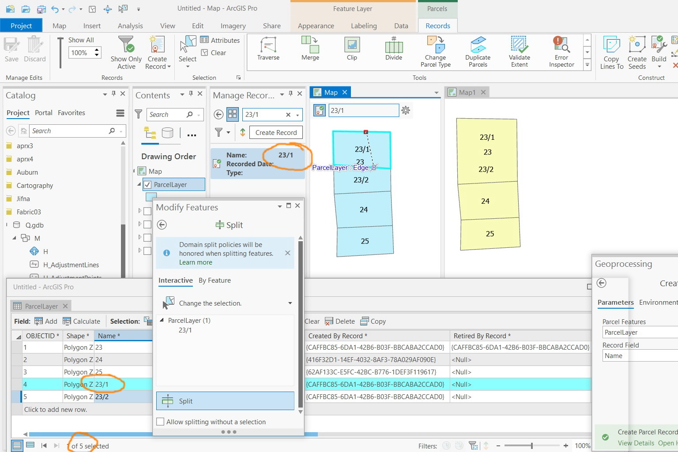Open the Clip tool
Image resolution: width=678 pixels, height=452 pixels.
click(x=352, y=49)
